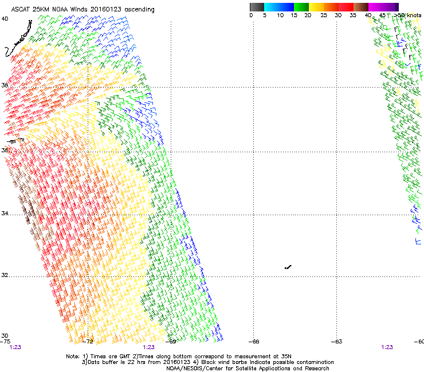The width and height of the screenshot is (424, 372).
Task: Click the "20" legend tick label
Action: pyautogui.click(x=308, y=15)
